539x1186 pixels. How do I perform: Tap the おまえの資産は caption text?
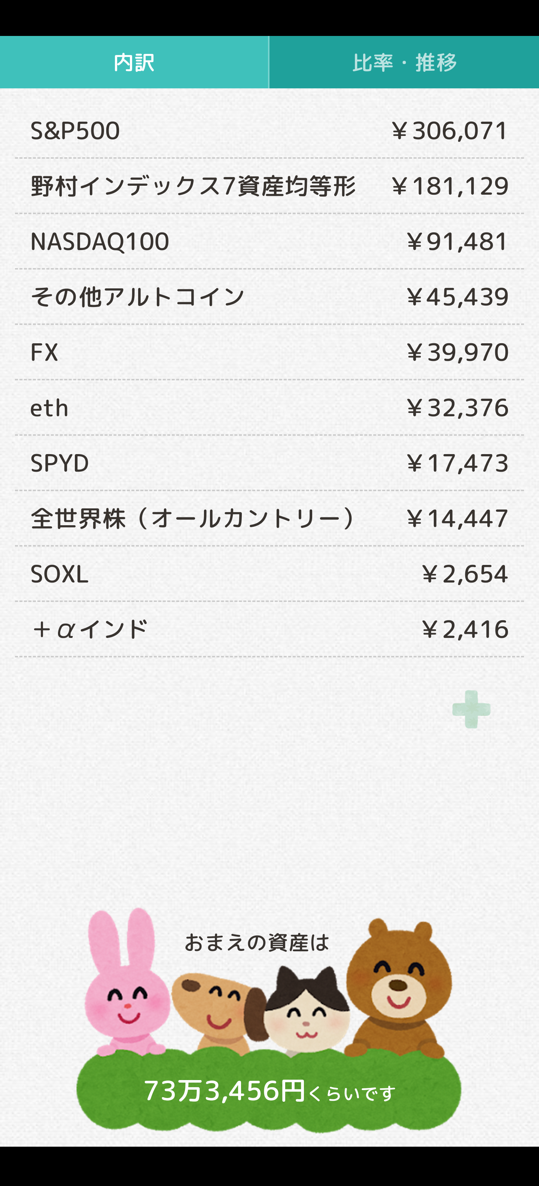(x=257, y=942)
